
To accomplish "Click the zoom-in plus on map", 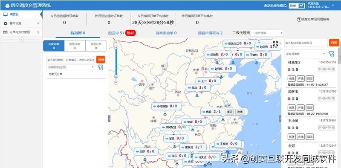I will click(x=116, y=47).
